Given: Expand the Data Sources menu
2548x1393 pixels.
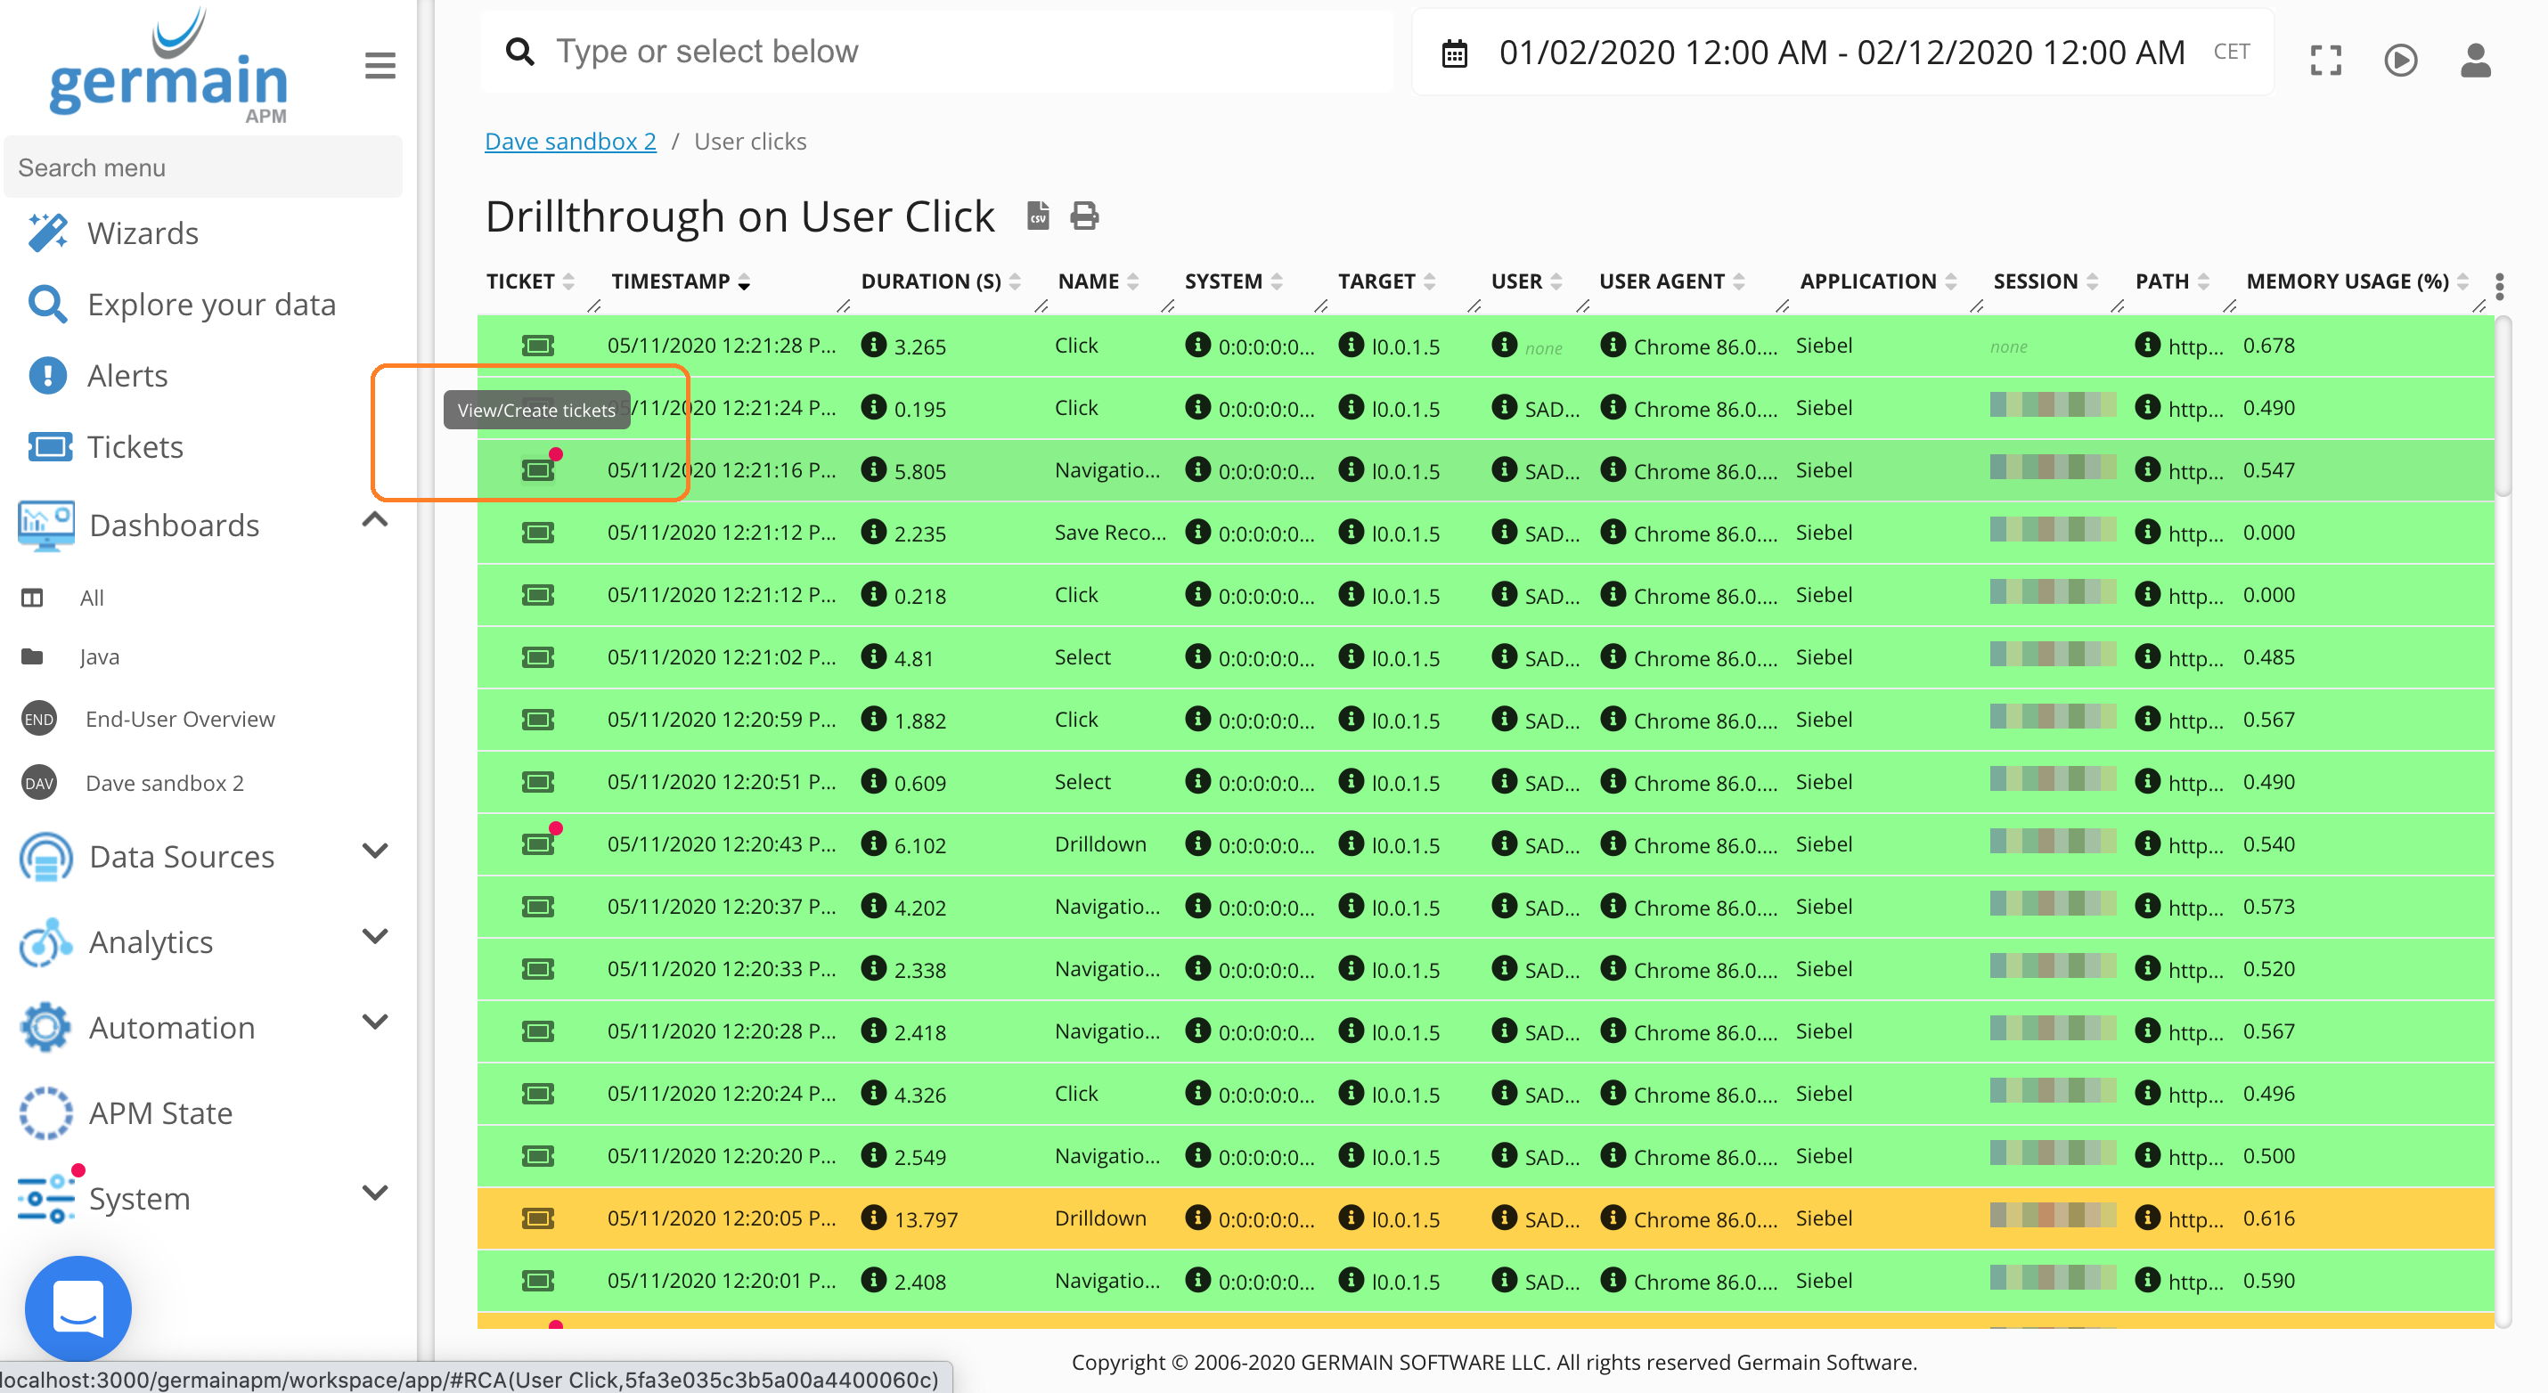Looking at the screenshot, I should click(x=375, y=851).
